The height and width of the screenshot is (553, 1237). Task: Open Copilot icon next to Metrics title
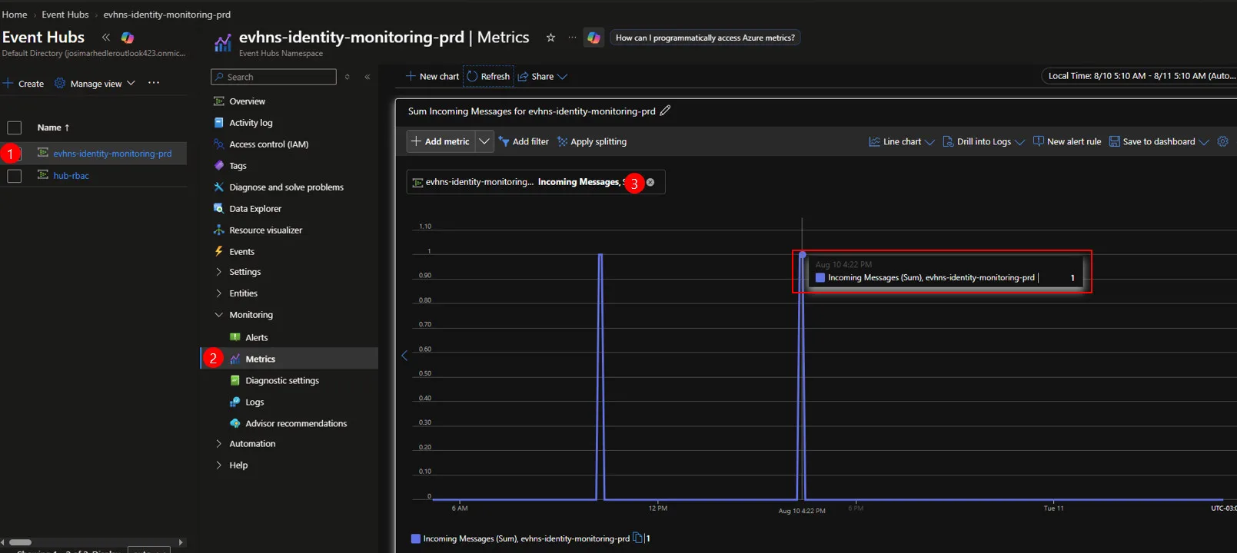(594, 38)
